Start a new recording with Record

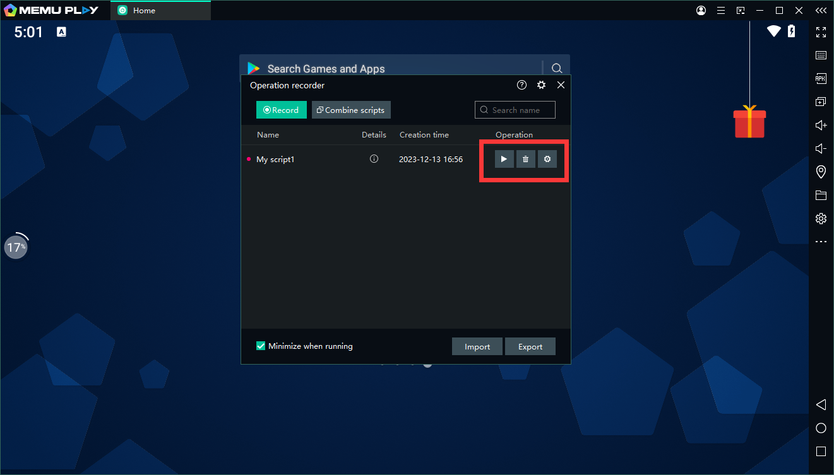[x=282, y=110]
